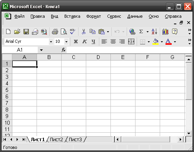Switch to Лист2 sheet tab
The height and width of the screenshot is (152, 194).
[57, 139]
